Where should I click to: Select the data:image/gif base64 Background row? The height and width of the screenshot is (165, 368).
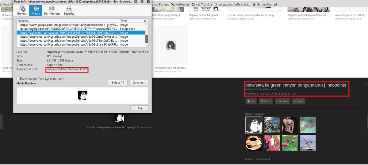81,29
